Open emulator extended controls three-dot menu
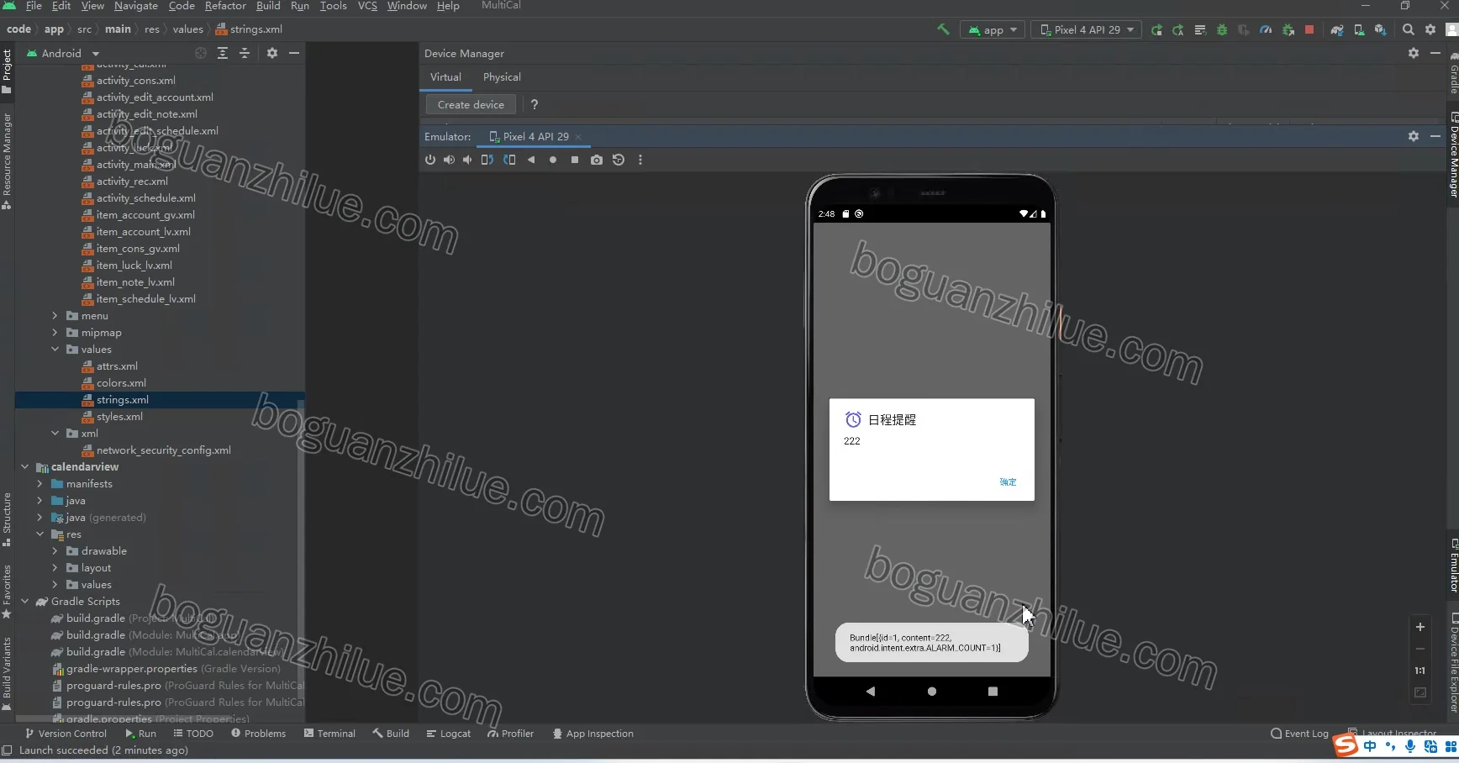The image size is (1459, 763). coord(640,160)
